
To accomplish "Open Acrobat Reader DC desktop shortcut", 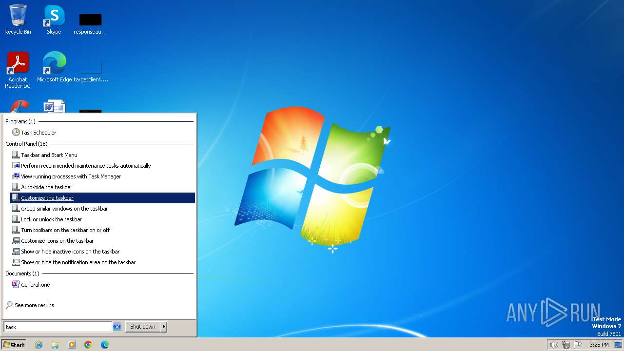I will pos(18,70).
